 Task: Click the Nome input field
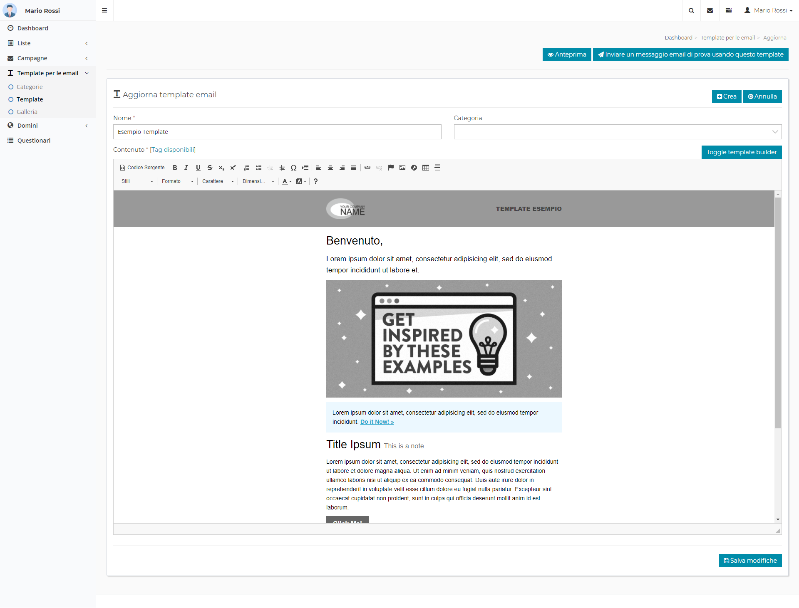pos(277,132)
